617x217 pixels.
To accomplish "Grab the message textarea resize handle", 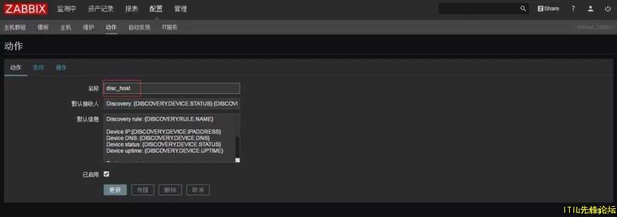I will pos(237,160).
